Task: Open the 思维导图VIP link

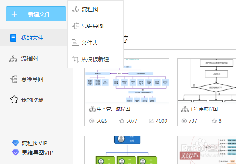Action: [37, 152]
